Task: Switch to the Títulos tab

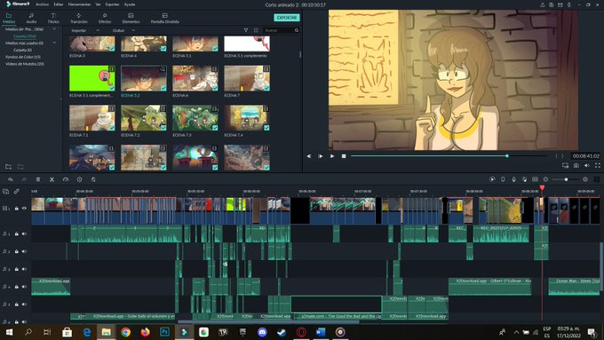Action: [53, 18]
